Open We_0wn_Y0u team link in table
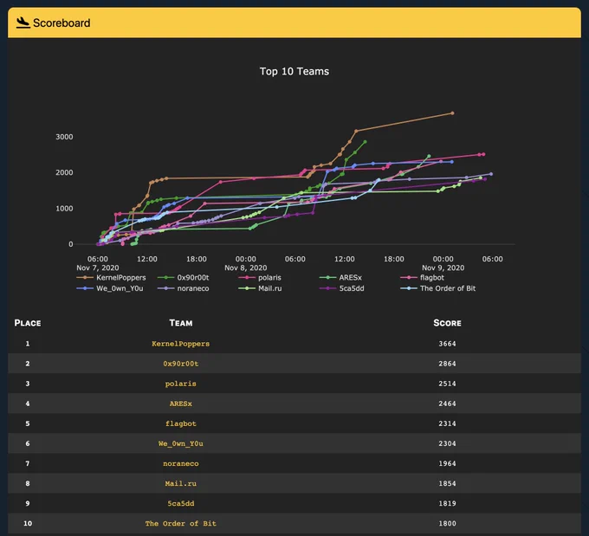The image size is (589, 536). click(181, 443)
